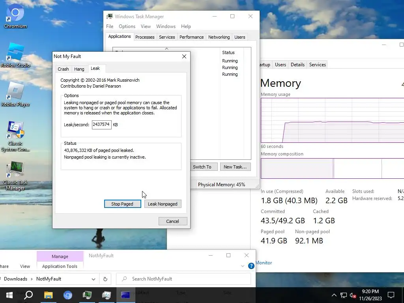Open the Users tab in classic Task Manager
404x303 pixels.
[x=239, y=37]
